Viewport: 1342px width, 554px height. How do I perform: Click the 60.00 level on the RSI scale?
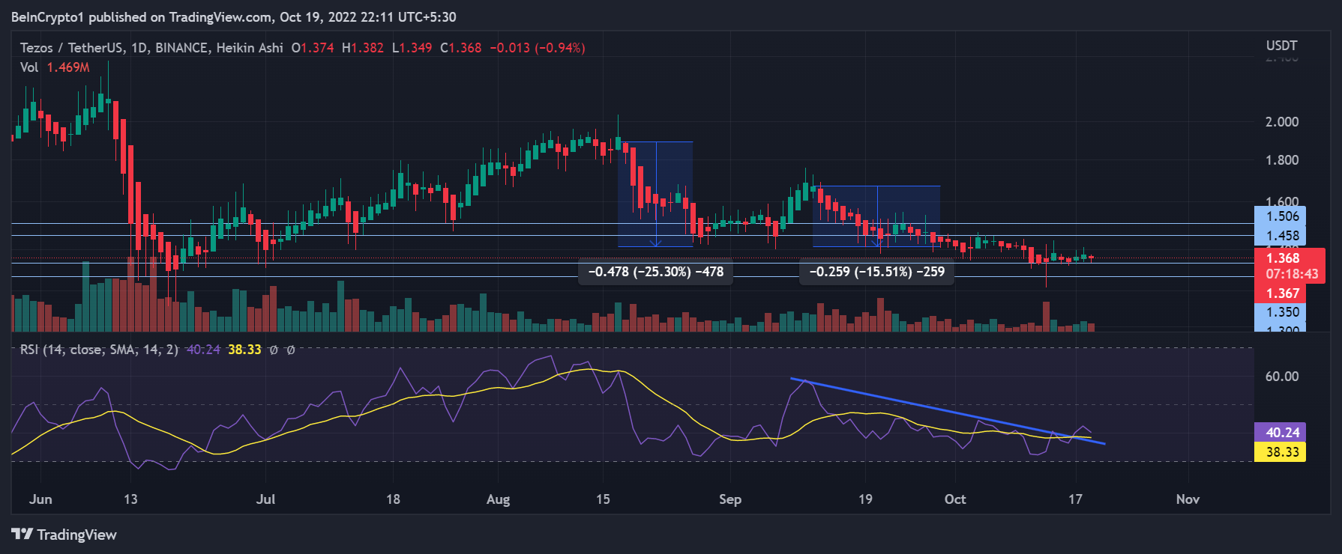coord(1281,377)
